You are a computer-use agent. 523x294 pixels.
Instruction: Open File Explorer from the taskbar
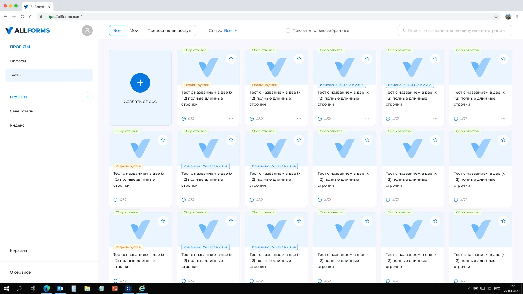click(87, 289)
